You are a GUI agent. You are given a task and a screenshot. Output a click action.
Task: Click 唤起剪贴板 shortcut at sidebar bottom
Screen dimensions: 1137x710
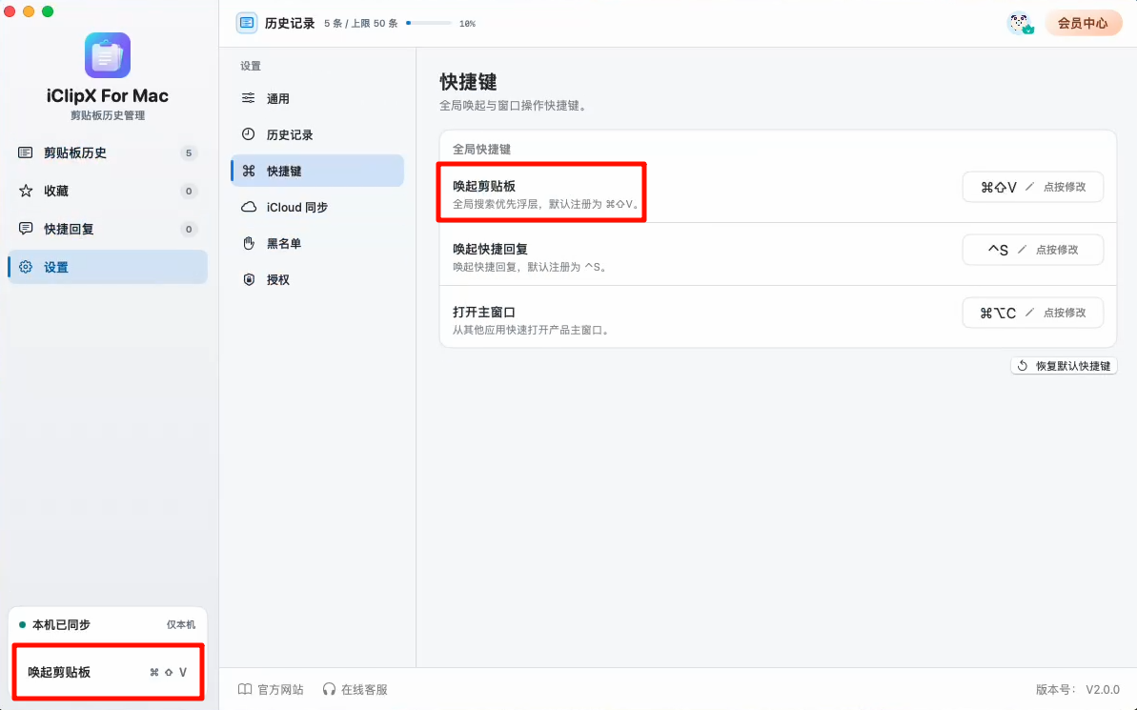[x=108, y=672]
